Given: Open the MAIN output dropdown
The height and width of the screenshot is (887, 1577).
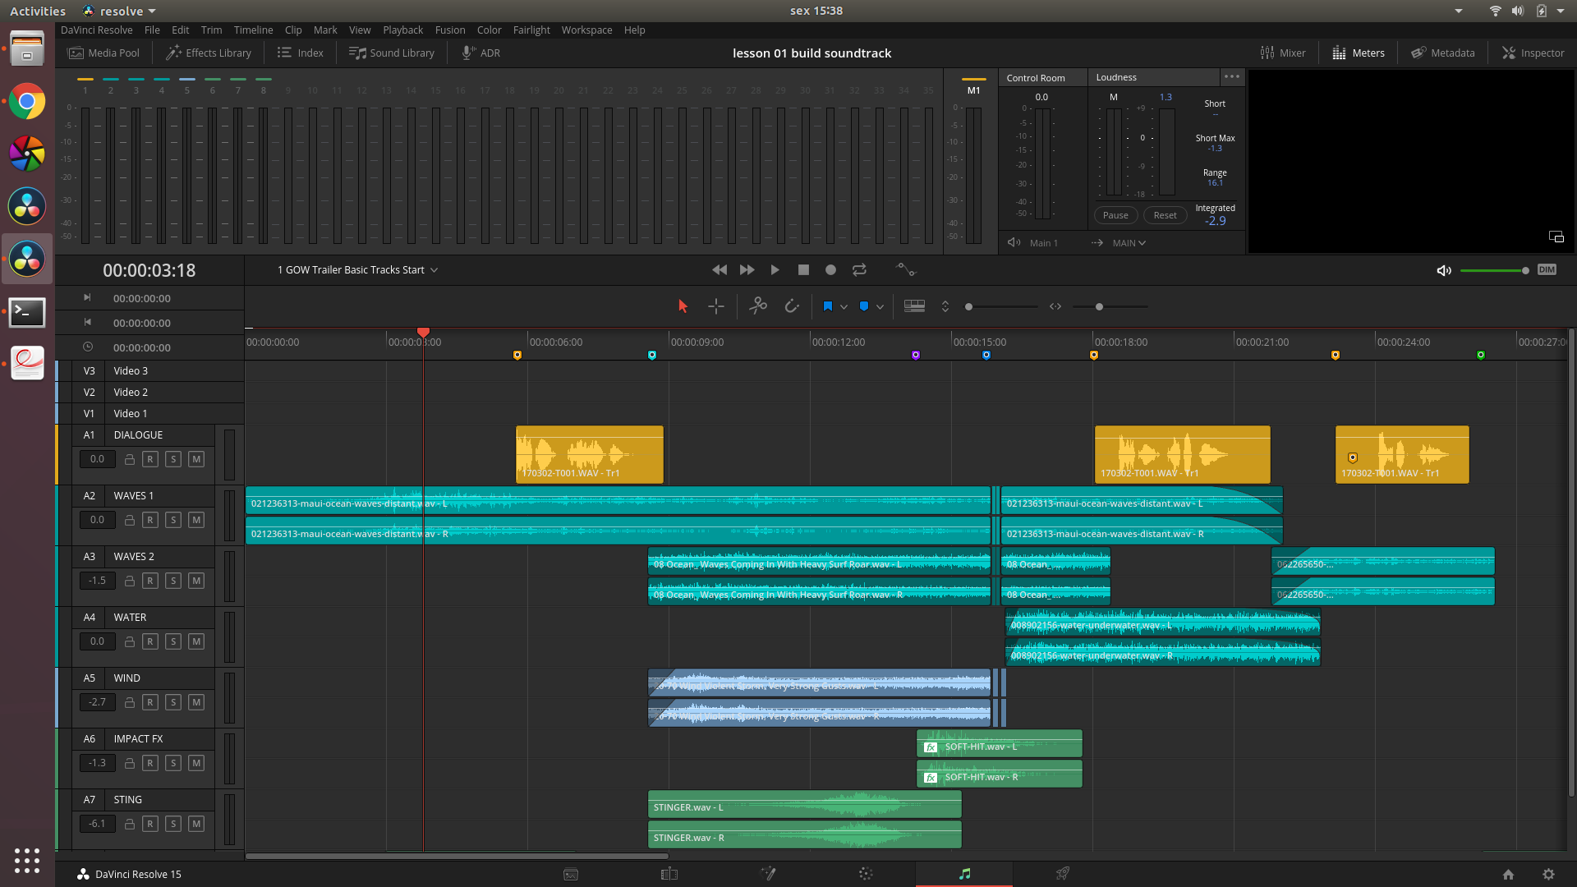Looking at the screenshot, I should [1129, 242].
